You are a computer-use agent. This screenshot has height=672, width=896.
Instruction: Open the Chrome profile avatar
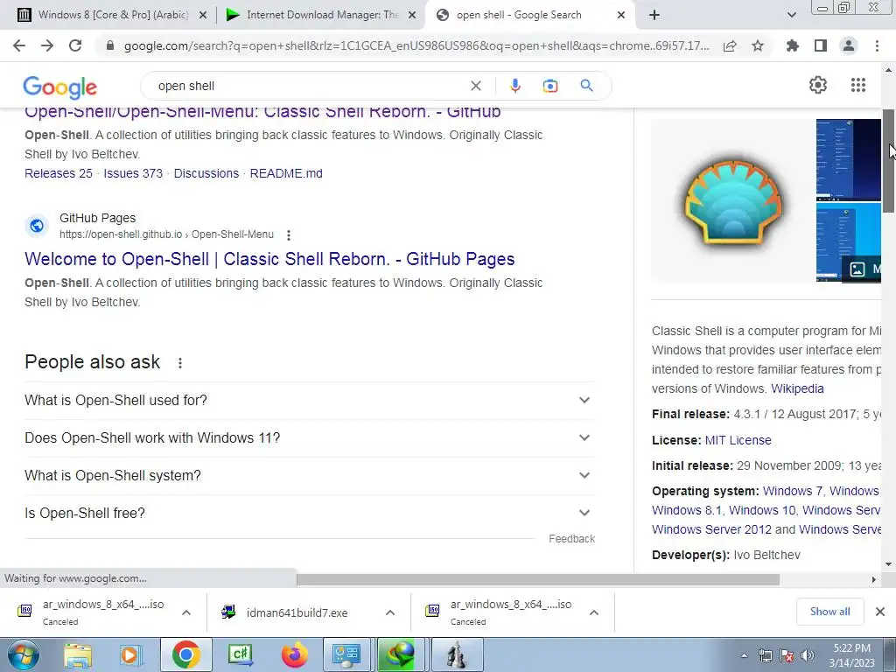pyautogui.click(x=849, y=45)
